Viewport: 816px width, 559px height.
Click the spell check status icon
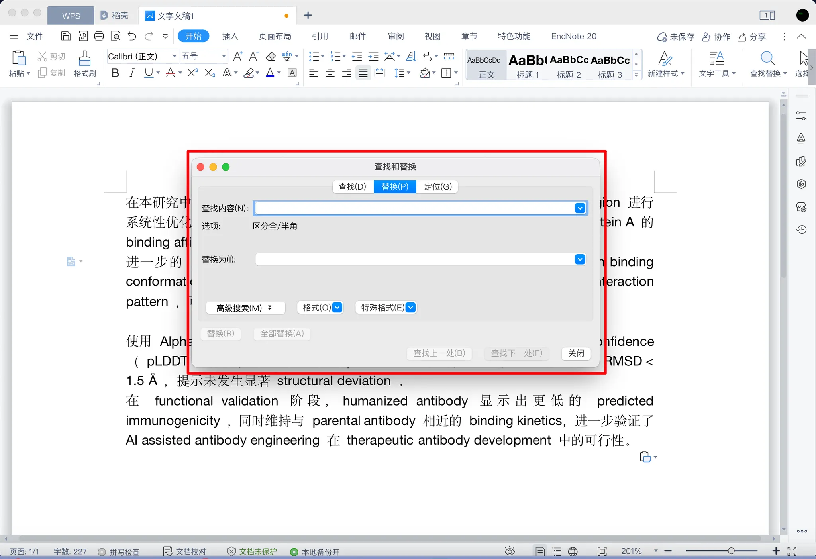(102, 552)
